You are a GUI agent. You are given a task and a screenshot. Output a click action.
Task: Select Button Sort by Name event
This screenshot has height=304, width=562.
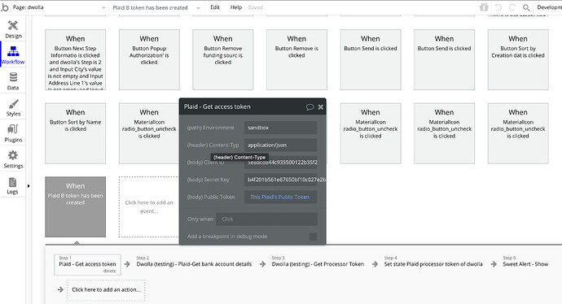coord(75,133)
